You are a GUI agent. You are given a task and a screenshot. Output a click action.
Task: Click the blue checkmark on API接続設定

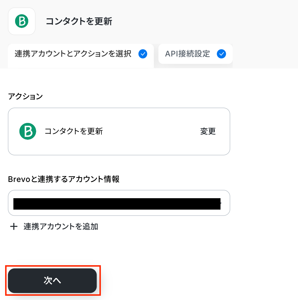click(221, 54)
